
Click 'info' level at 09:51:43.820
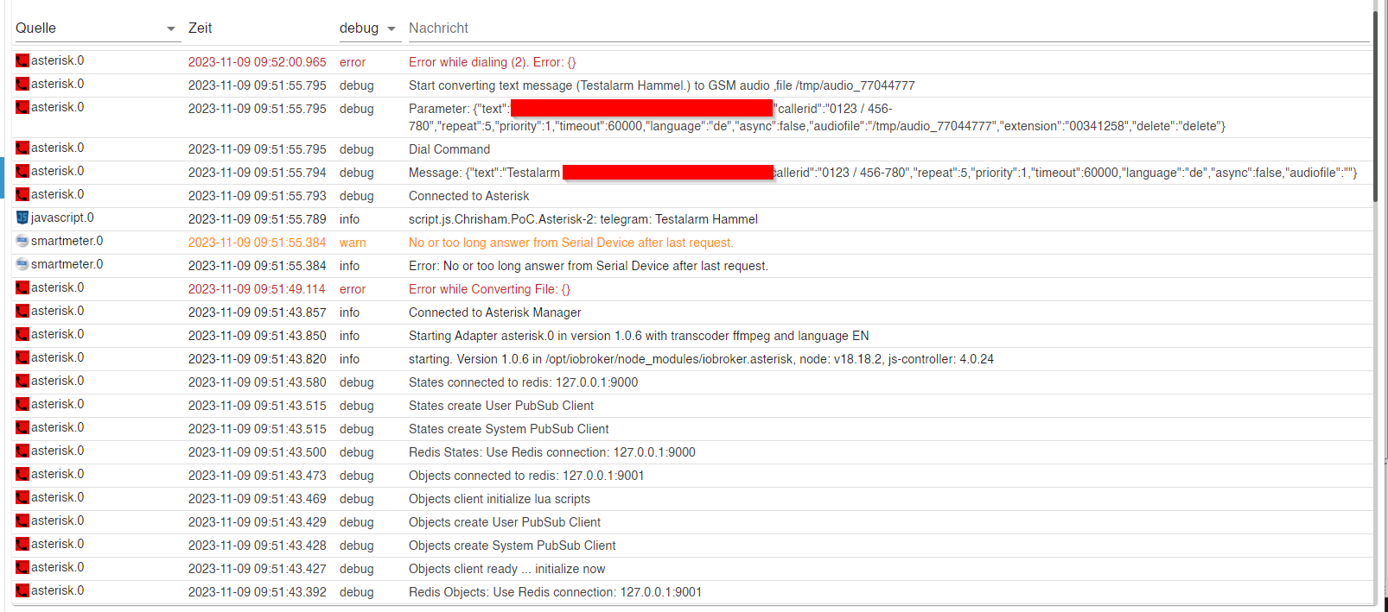click(349, 359)
